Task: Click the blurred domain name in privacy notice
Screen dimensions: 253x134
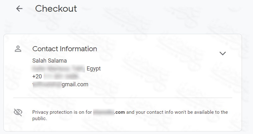Action: coord(103,112)
